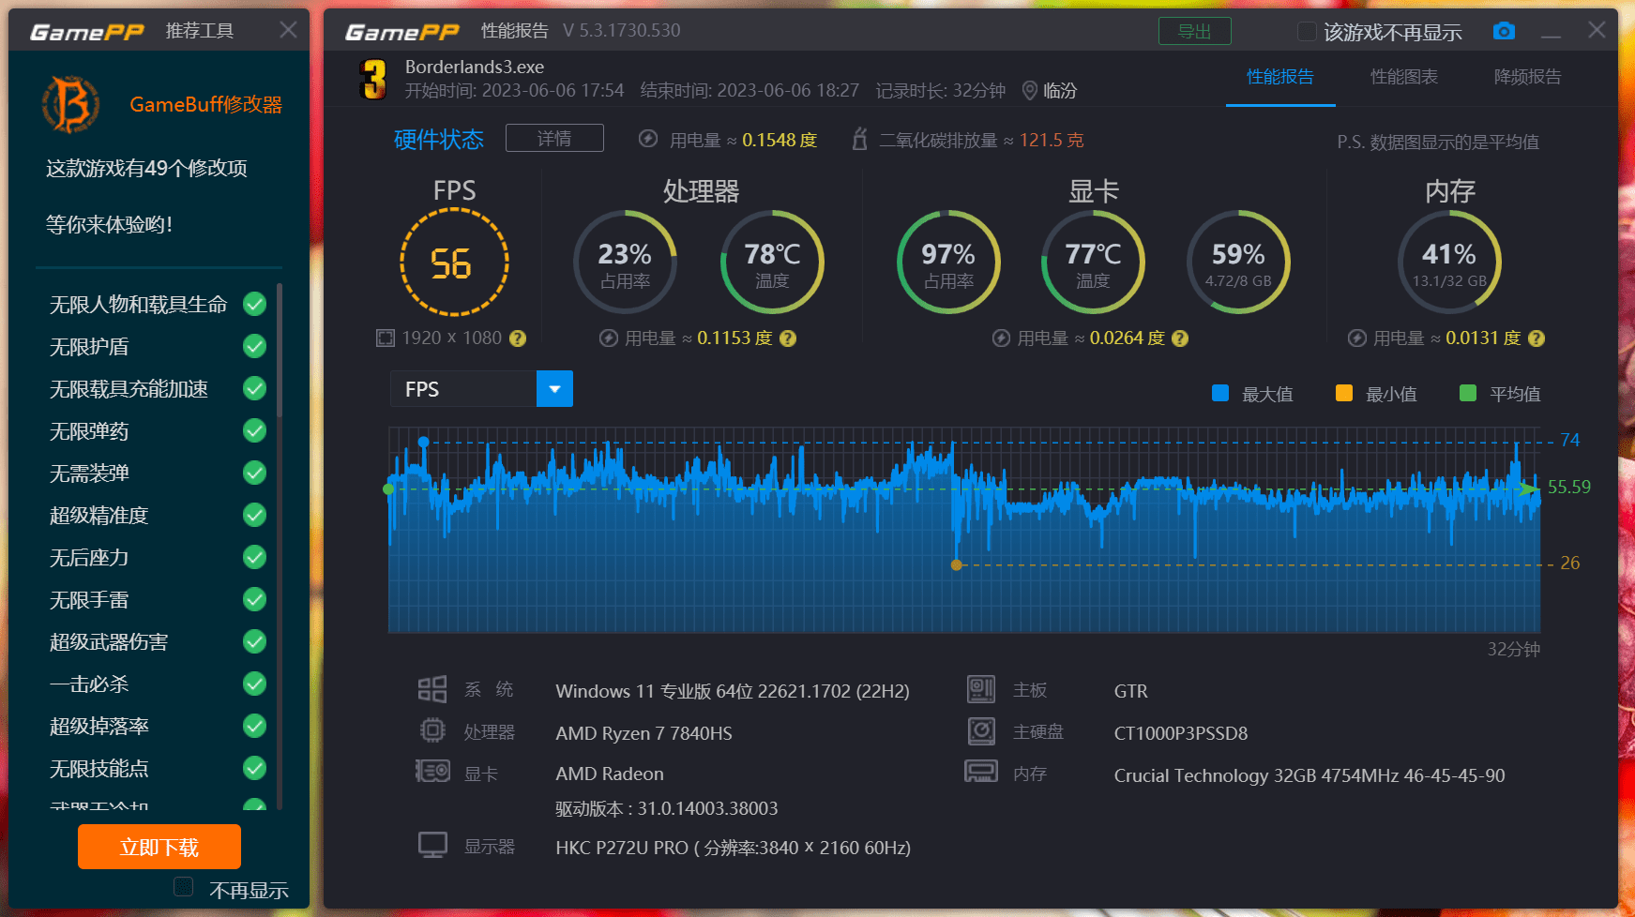Viewport: 1635px width, 917px height.
Task: Click the camera screenshot icon
Action: tap(1504, 31)
